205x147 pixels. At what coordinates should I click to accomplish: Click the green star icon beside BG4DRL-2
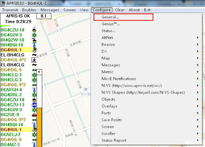[34, 95]
